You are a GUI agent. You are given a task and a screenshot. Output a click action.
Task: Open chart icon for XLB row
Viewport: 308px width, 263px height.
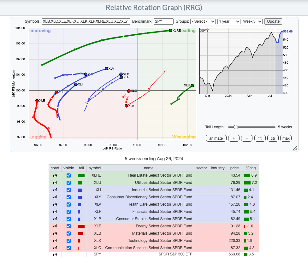[x=55, y=234]
